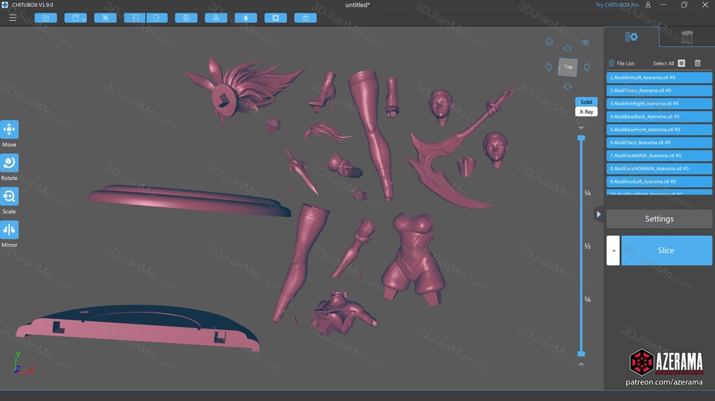Select 4.AkaliBaseBack_Azerama.stl in file list
715x401 pixels.
[659, 116]
